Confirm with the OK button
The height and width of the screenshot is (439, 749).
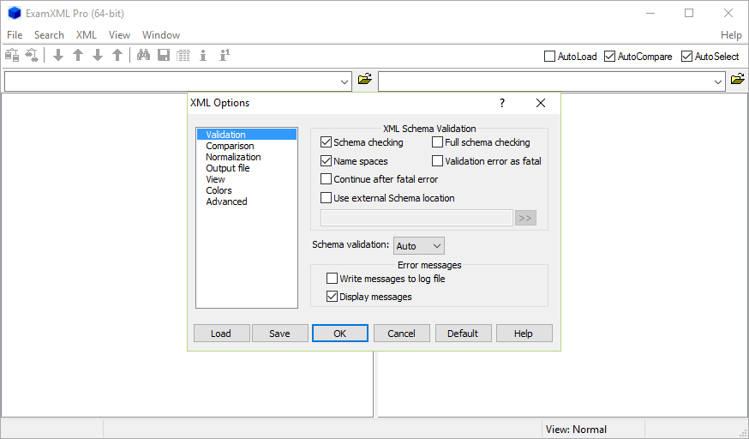(x=340, y=334)
